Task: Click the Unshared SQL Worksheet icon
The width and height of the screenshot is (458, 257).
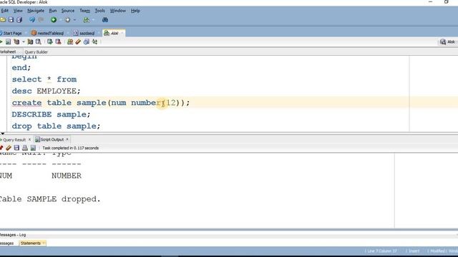Action: 70,42
